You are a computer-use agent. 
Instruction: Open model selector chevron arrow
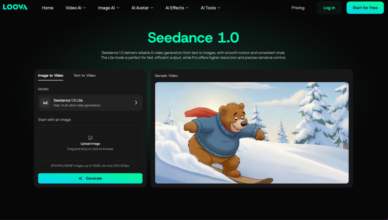(136, 103)
